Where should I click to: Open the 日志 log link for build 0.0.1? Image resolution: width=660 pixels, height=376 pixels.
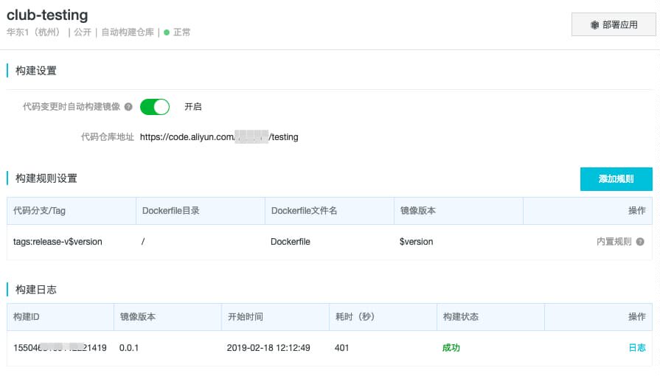pos(637,348)
